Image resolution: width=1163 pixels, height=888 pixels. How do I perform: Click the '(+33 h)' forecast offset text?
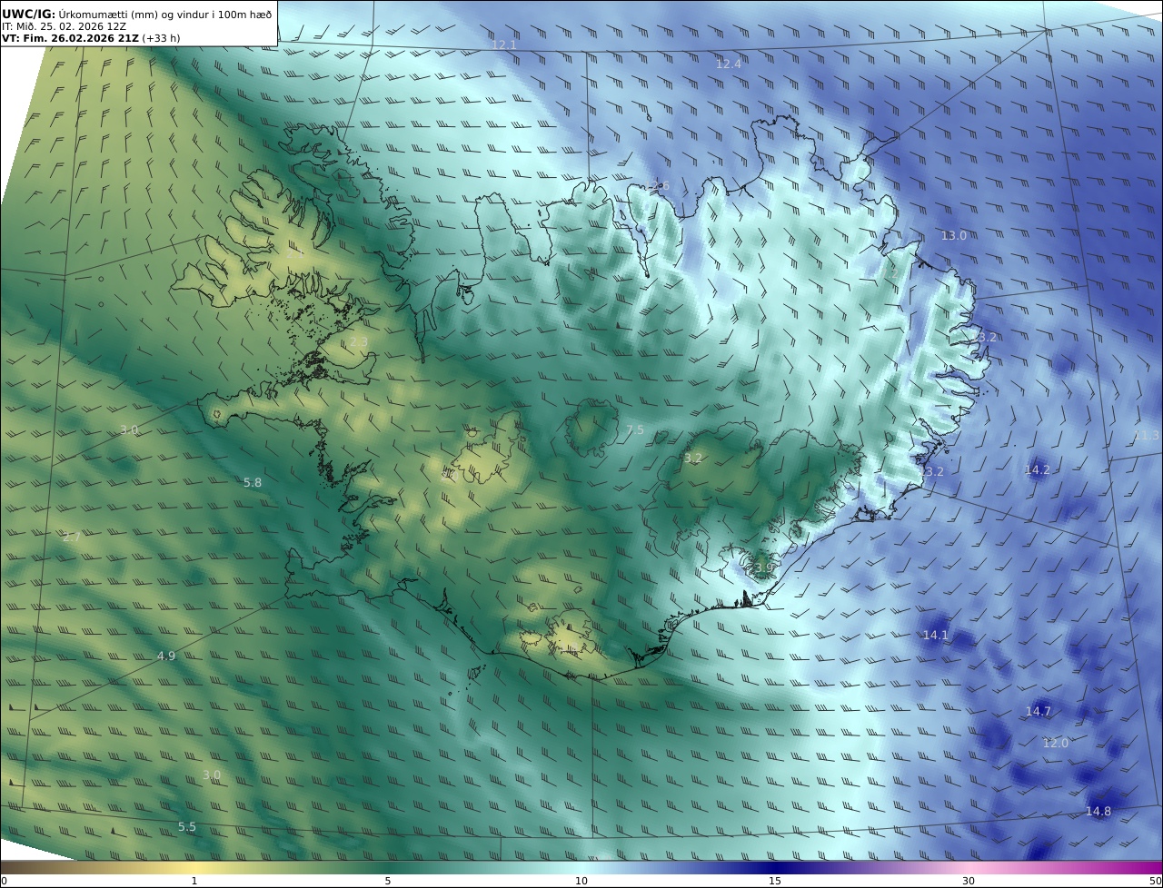pyautogui.click(x=161, y=39)
